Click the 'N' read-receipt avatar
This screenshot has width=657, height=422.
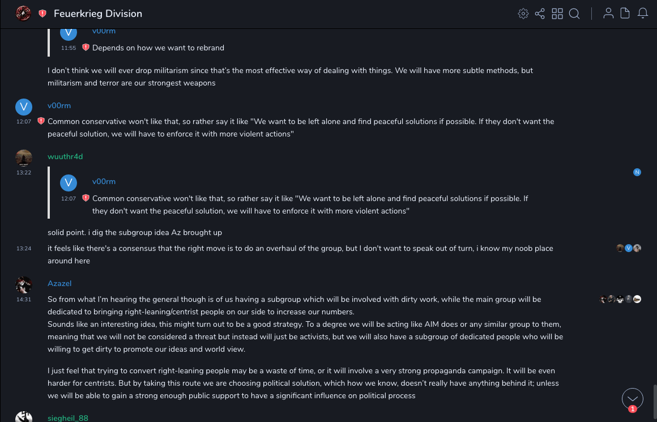637,172
